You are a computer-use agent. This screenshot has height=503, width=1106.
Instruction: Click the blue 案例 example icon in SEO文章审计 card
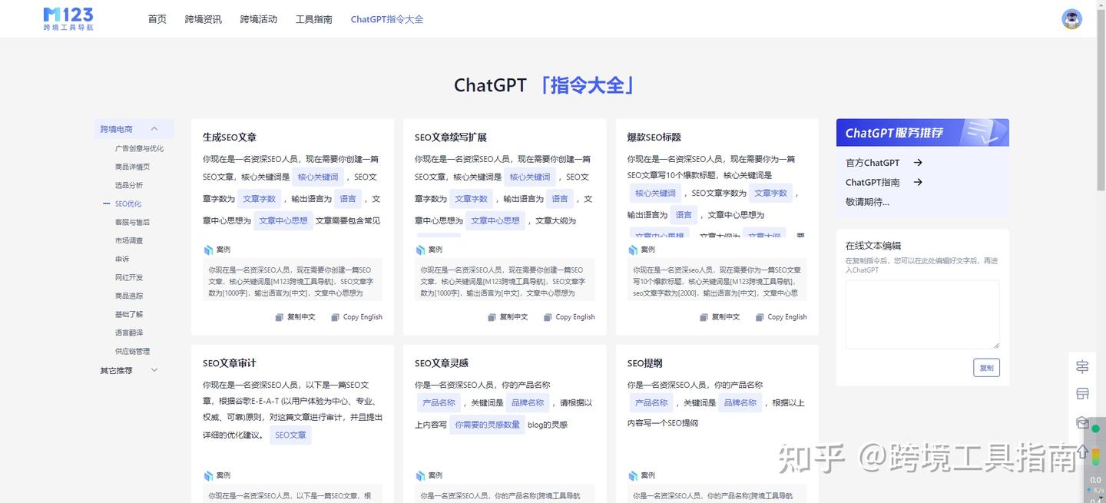coord(207,475)
